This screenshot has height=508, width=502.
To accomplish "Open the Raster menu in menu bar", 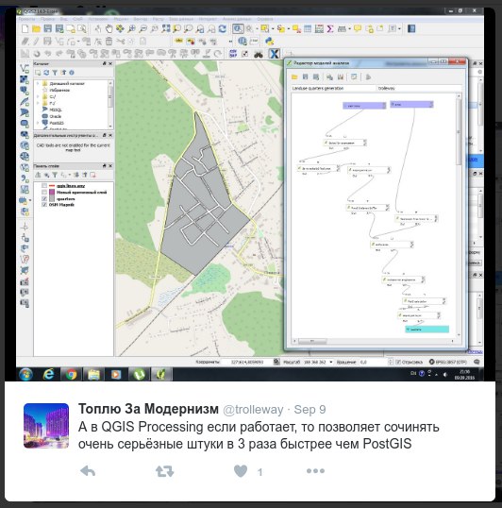I will pos(159,19).
